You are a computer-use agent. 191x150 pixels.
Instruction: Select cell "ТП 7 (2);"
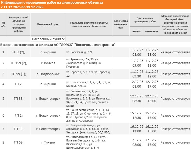coord(19,52)
